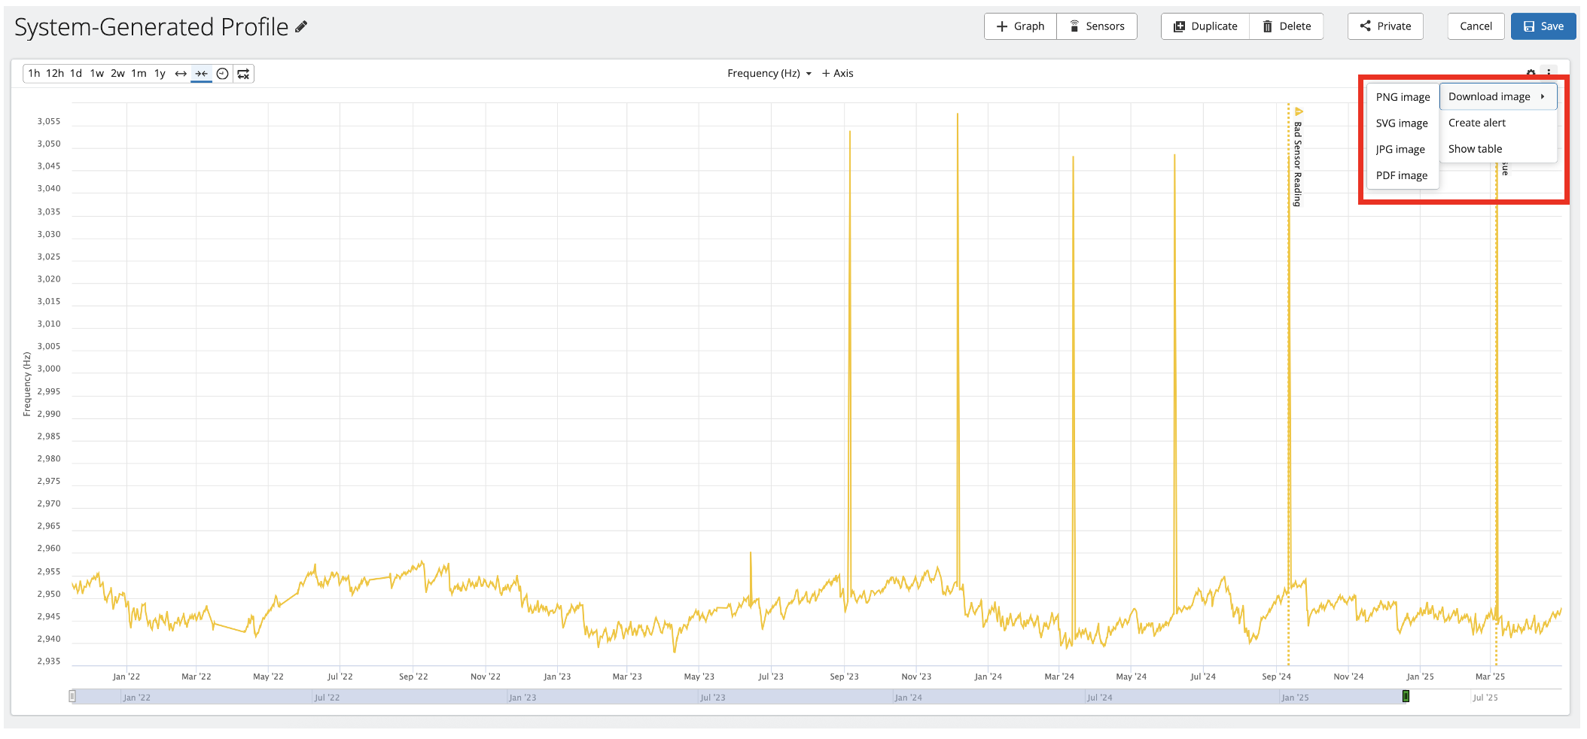
Task: Click the navigator's green right range handle
Action: [x=1406, y=696]
